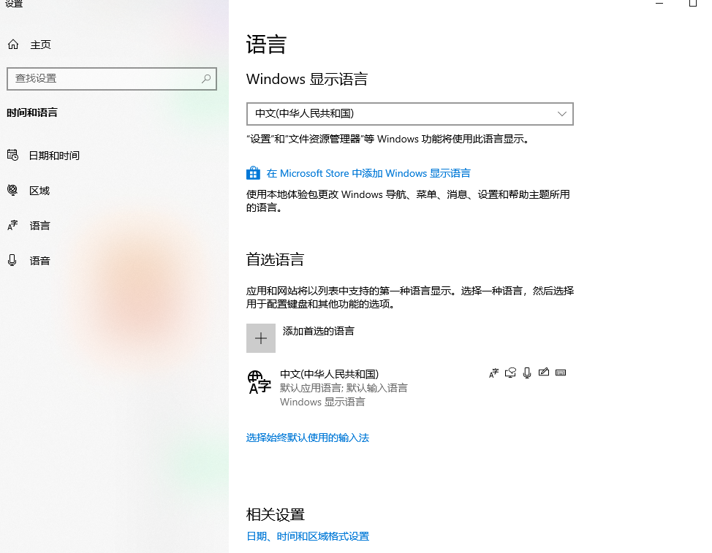Open the Windows display language dropdown
This screenshot has height=553, width=712.
pos(409,114)
